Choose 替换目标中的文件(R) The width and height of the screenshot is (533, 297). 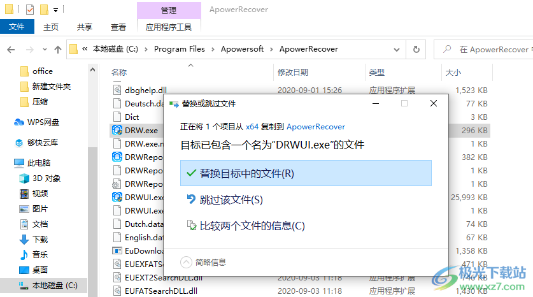(306, 173)
